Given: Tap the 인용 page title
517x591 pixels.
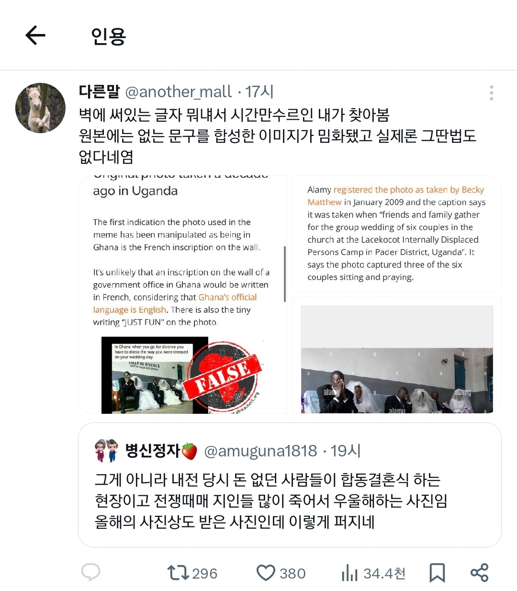Looking at the screenshot, I should (109, 36).
